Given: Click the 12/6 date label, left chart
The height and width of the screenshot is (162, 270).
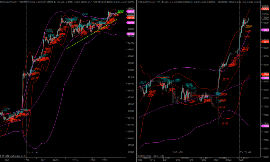Looking at the screenshot, I should pyautogui.click(x=7, y=160).
